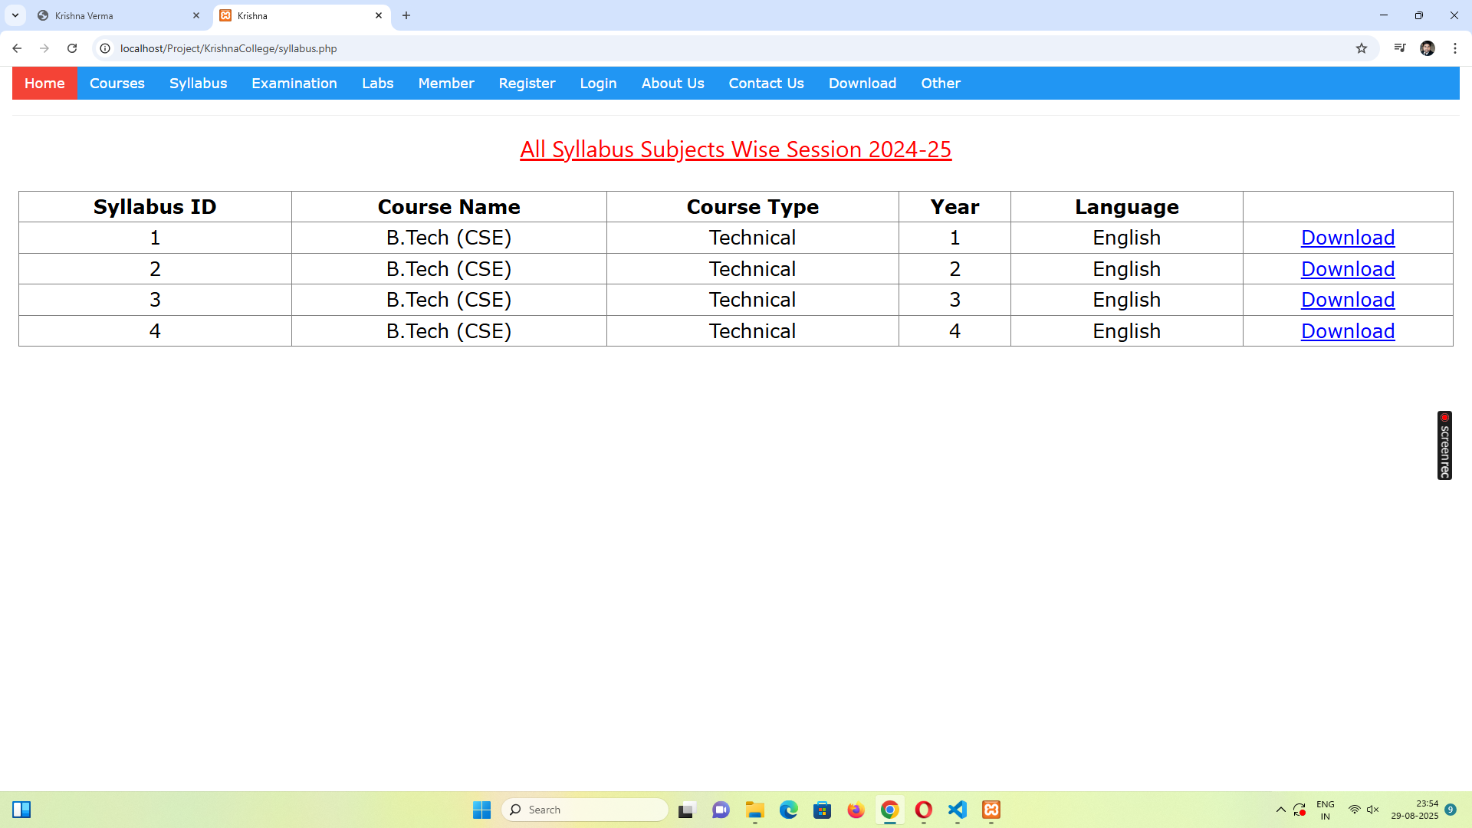The height and width of the screenshot is (828, 1472).
Task: Click the Course Name column header
Action: click(x=449, y=207)
